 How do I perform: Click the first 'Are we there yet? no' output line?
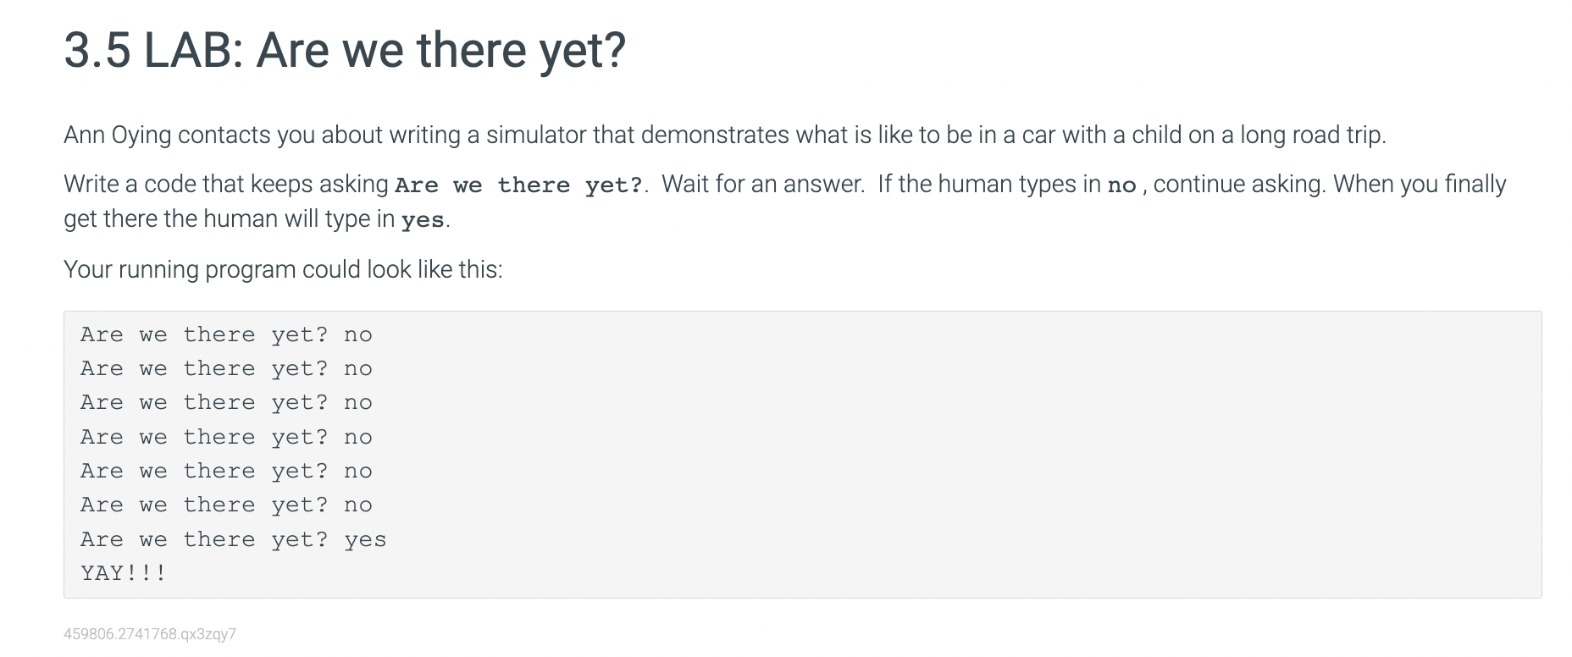click(x=226, y=335)
